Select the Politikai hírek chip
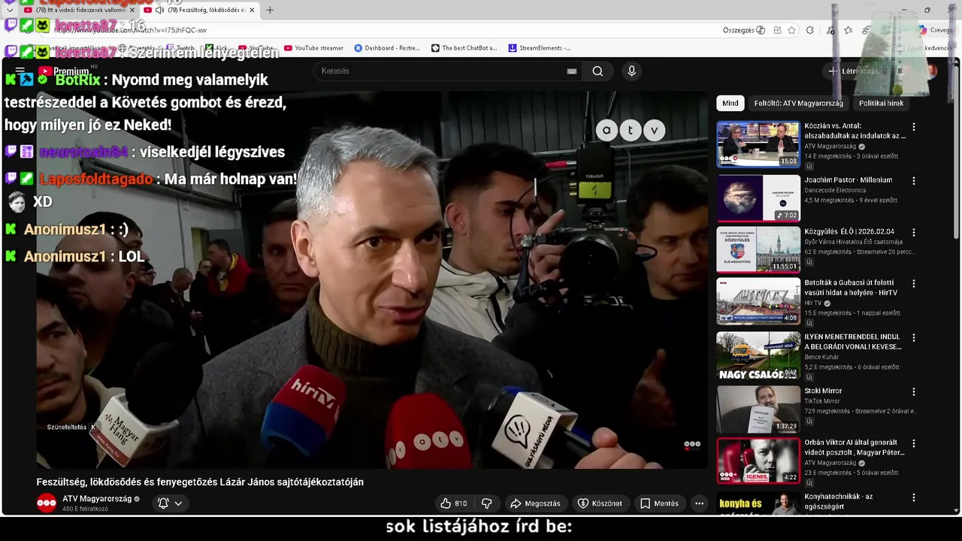 click(881, 103)
